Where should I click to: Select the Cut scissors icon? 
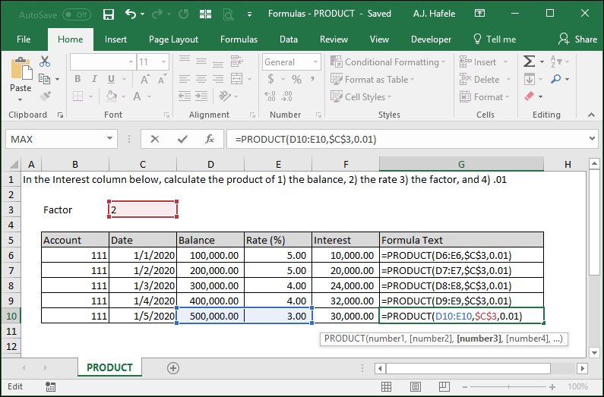coord(45,61)
